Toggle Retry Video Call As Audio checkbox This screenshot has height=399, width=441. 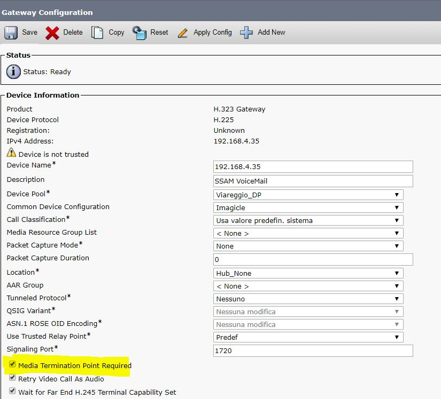(x=12, y=378)
